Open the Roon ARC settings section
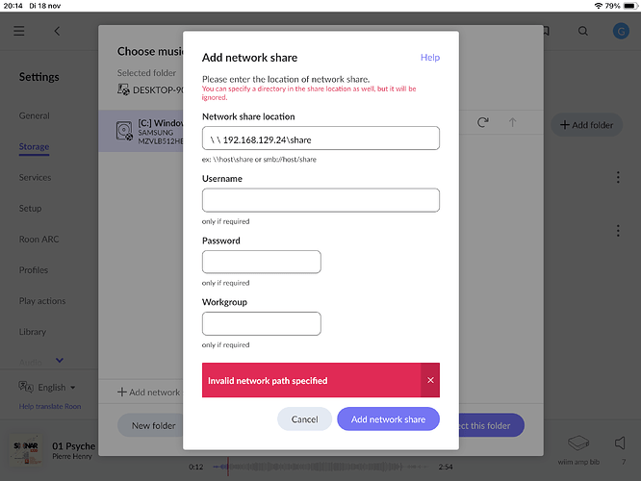Viewport: 641px width, 481px height. 38,239
